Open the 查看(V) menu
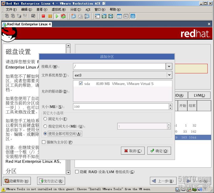 (x=42, y=10)
